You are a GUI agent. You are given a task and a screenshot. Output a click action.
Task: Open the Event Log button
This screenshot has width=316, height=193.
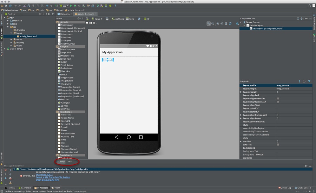[285, 188]
